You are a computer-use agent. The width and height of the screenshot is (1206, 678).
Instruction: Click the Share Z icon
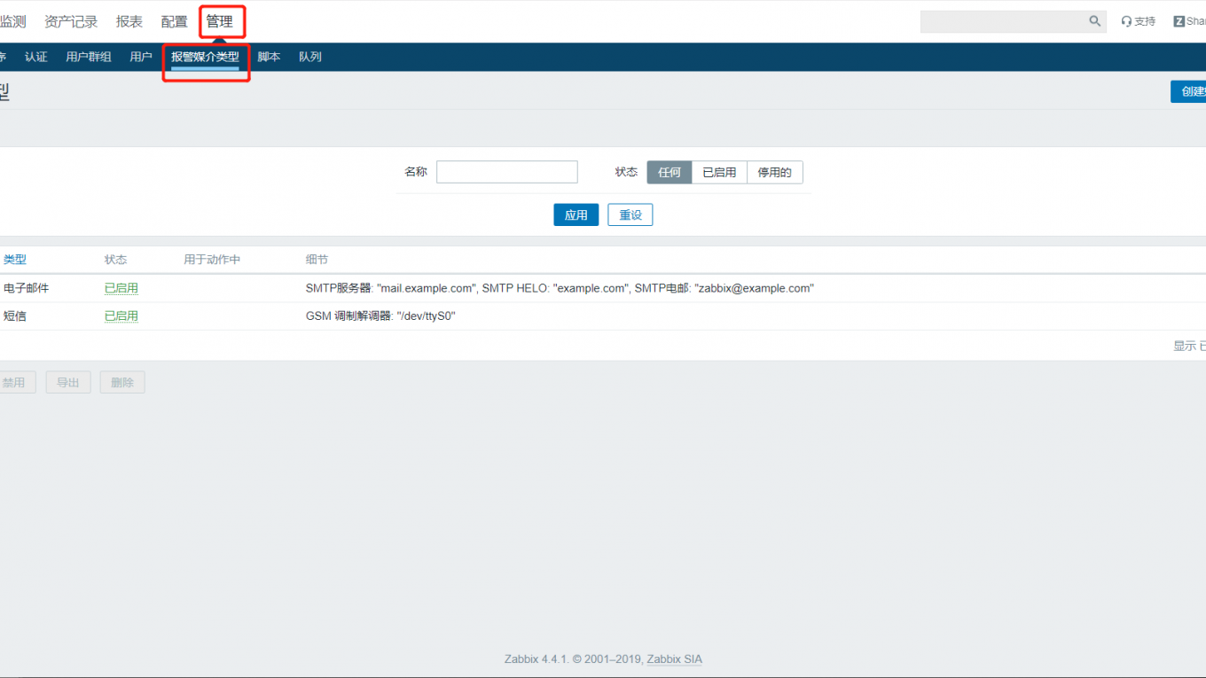(x=1179, y=21)
